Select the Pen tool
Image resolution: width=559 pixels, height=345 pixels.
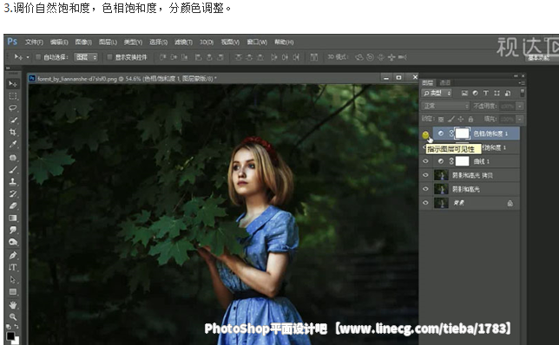coord(13,255)
